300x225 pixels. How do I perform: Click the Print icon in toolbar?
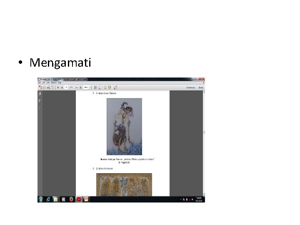coord(48,87)
